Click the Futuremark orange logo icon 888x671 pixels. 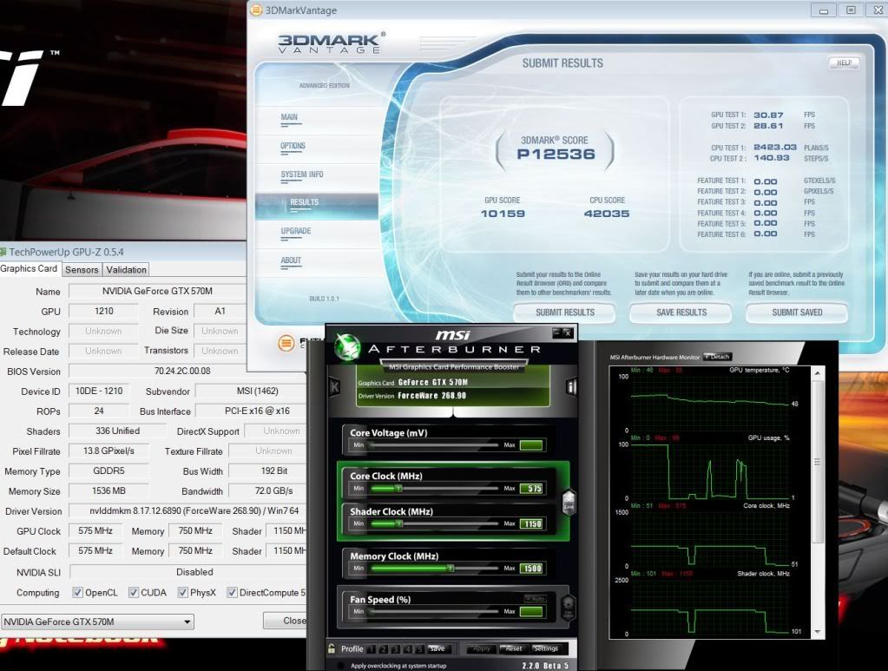[x=286, y=343]
